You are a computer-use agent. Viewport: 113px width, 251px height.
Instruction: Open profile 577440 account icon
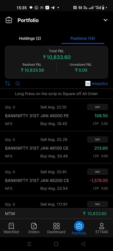coord(102,228)
